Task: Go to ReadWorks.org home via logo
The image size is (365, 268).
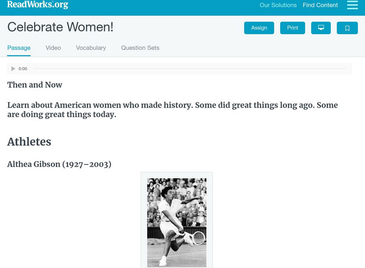Action: (x=37, y=5)
